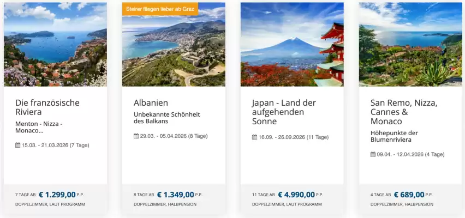Open 'Japan - Land der aufgehenden Sonne' title
Image resolution: width=465 pixels, height=218 pixels.
284,112
